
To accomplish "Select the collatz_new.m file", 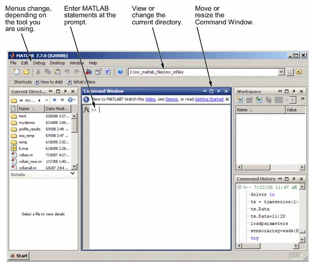I will tap(30, 161).
